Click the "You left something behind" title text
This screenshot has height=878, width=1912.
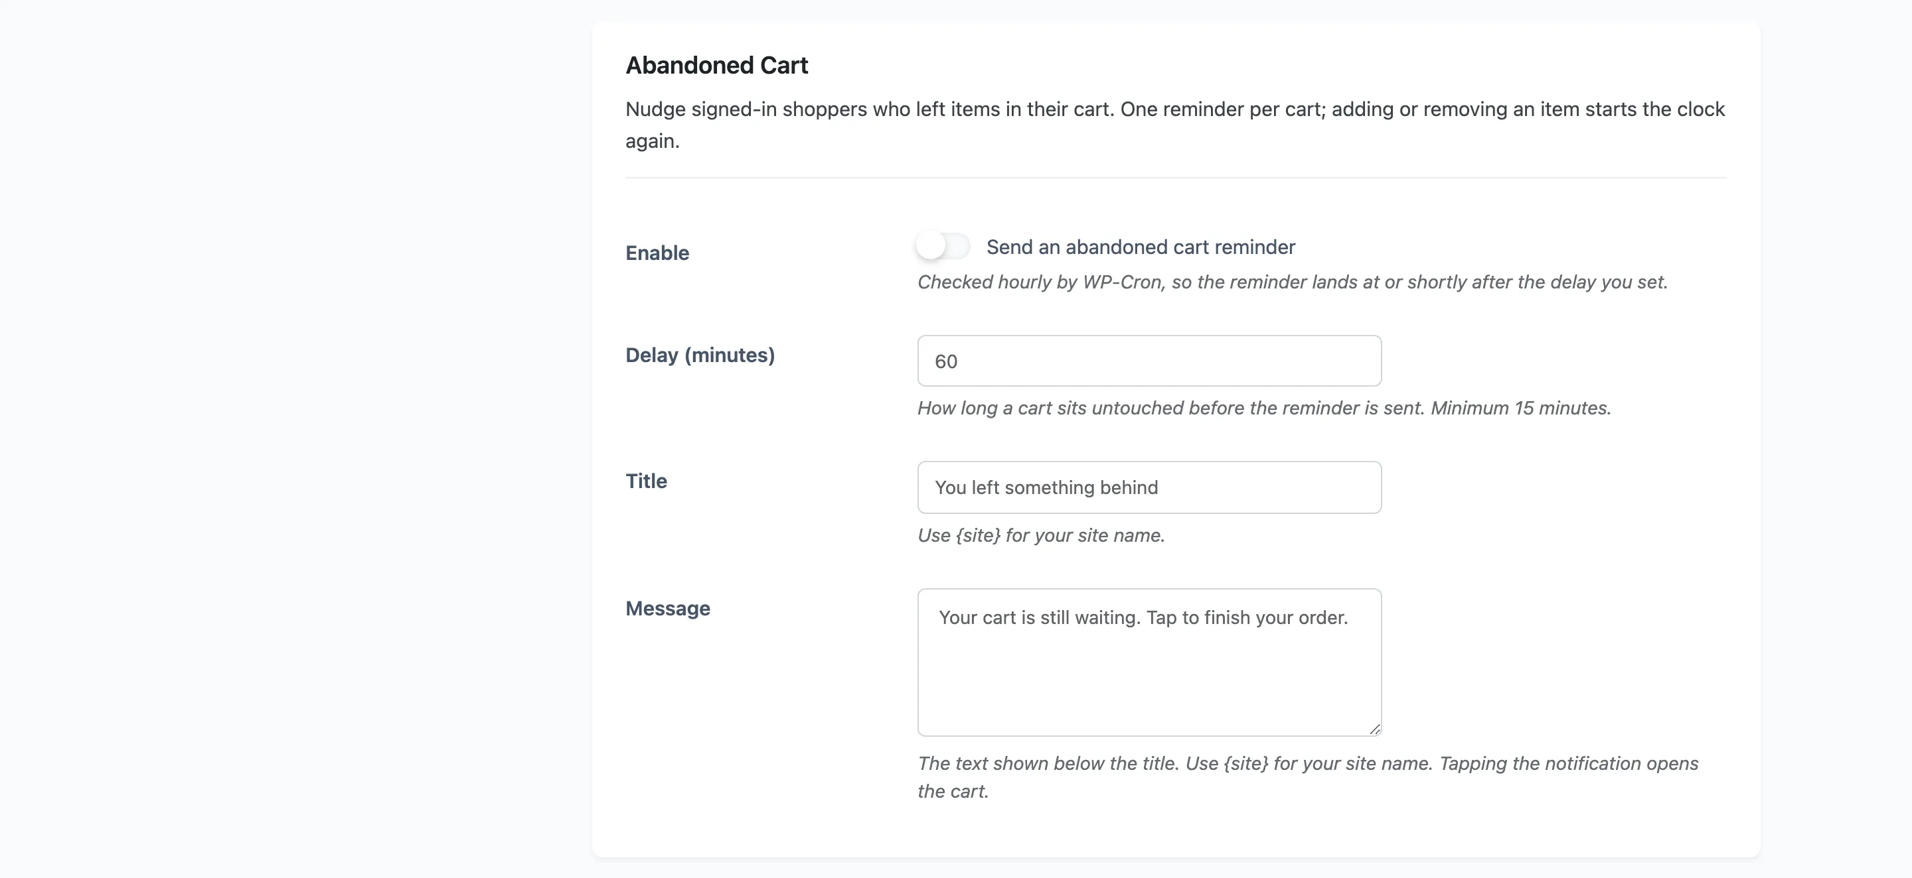point(1046,487)
